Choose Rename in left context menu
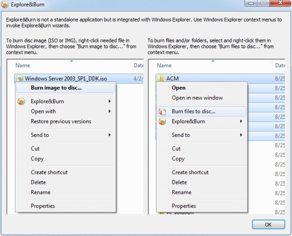 pyautogui.click(x=65, y=192)
